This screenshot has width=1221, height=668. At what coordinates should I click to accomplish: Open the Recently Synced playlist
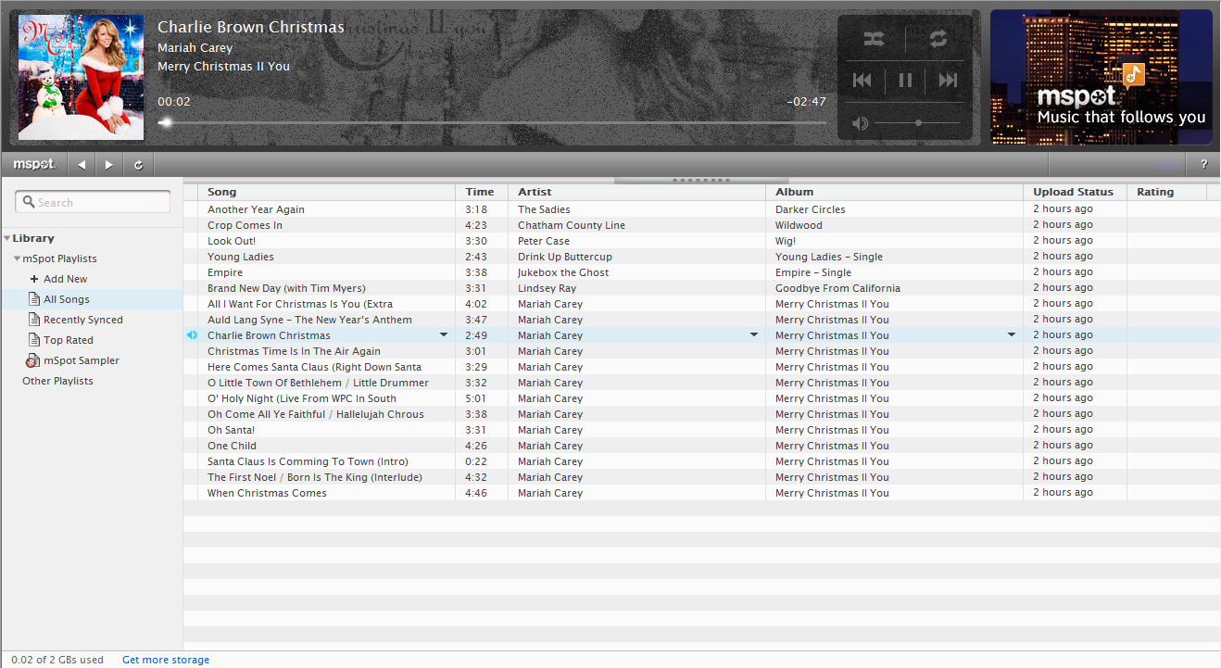(x=76, y=320)
